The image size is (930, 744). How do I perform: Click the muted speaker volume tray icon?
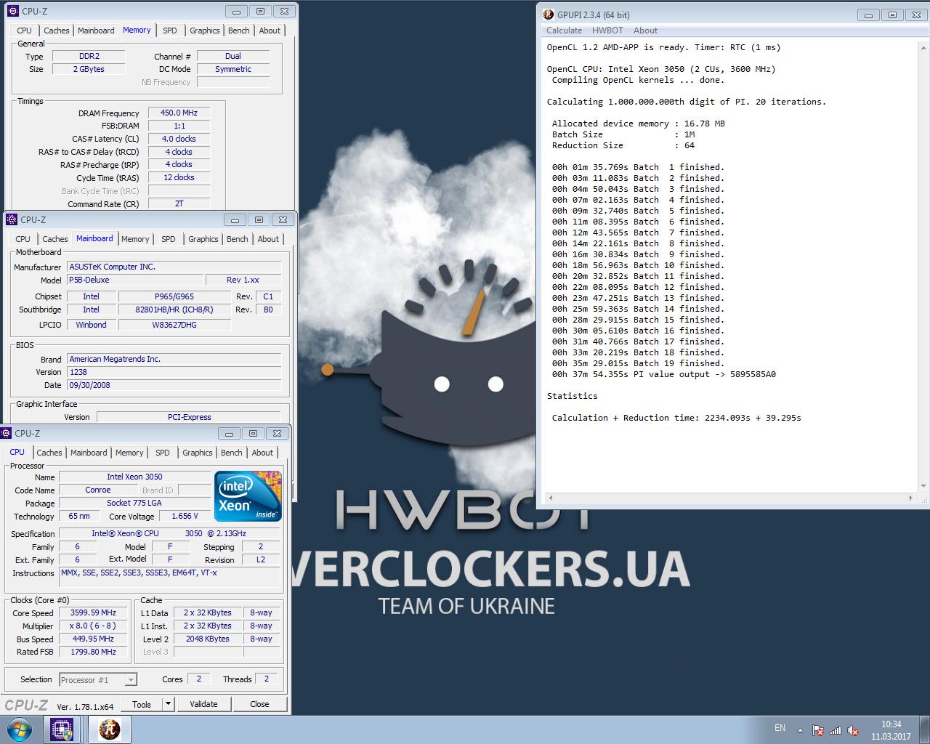coord(854,730)
